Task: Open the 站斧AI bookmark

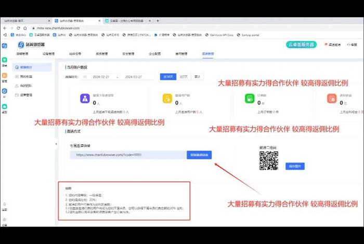Action: [x=59, y=35]
